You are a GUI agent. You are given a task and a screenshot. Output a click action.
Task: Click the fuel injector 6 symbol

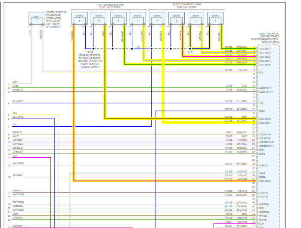coord(118,18)
